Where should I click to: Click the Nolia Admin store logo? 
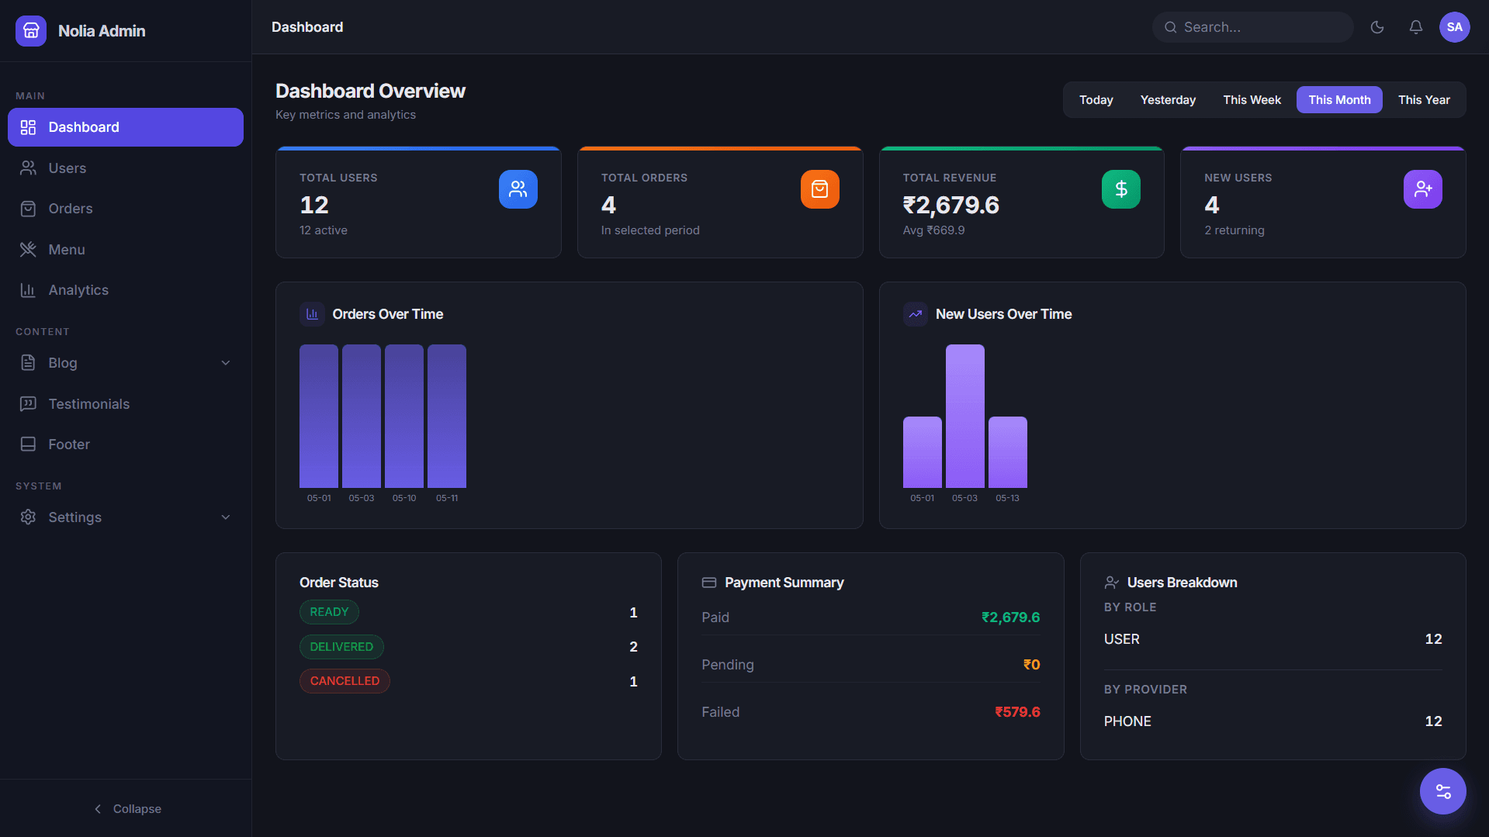(31, 31)
